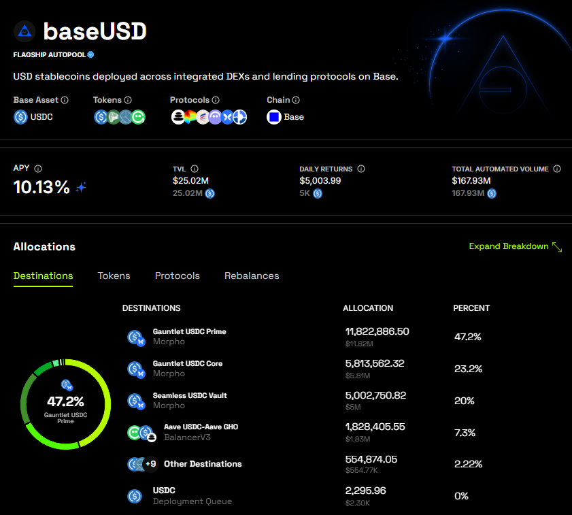The height and width of the screenshot is (515, 572).
Task: Click the ALLOCATION column header
Action: (x=368, y=308)
